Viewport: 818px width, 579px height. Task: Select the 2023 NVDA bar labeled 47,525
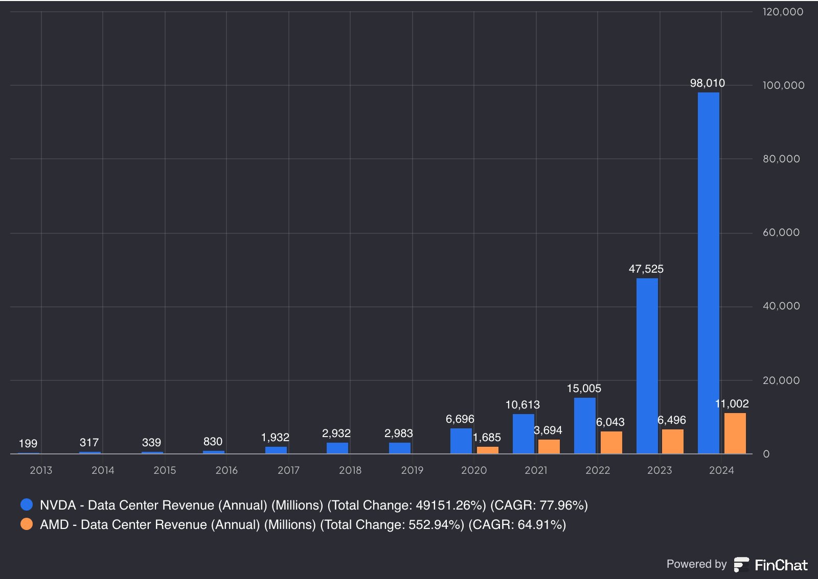[x=647, y=366]
